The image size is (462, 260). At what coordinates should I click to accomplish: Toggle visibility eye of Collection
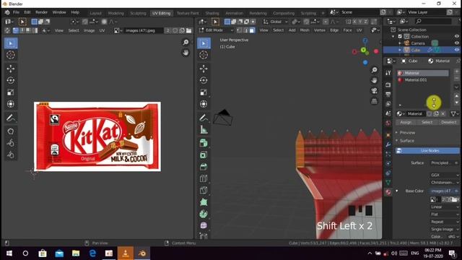(456, 37)
